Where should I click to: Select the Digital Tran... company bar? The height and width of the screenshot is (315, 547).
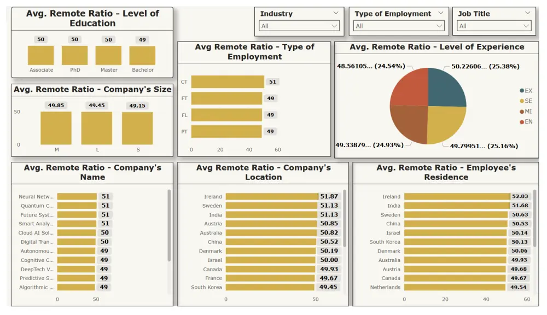pos(77,242)
